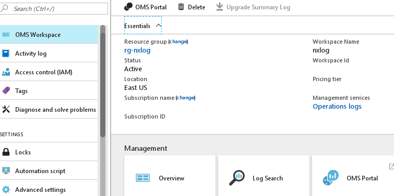The height and width of the screenshot is (196, 394).
Task: Click the Active status text
Action: click(133, 69)
